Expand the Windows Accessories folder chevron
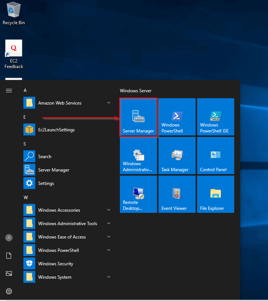The width and height of the screenshot is (268, 301). [109, 210]
